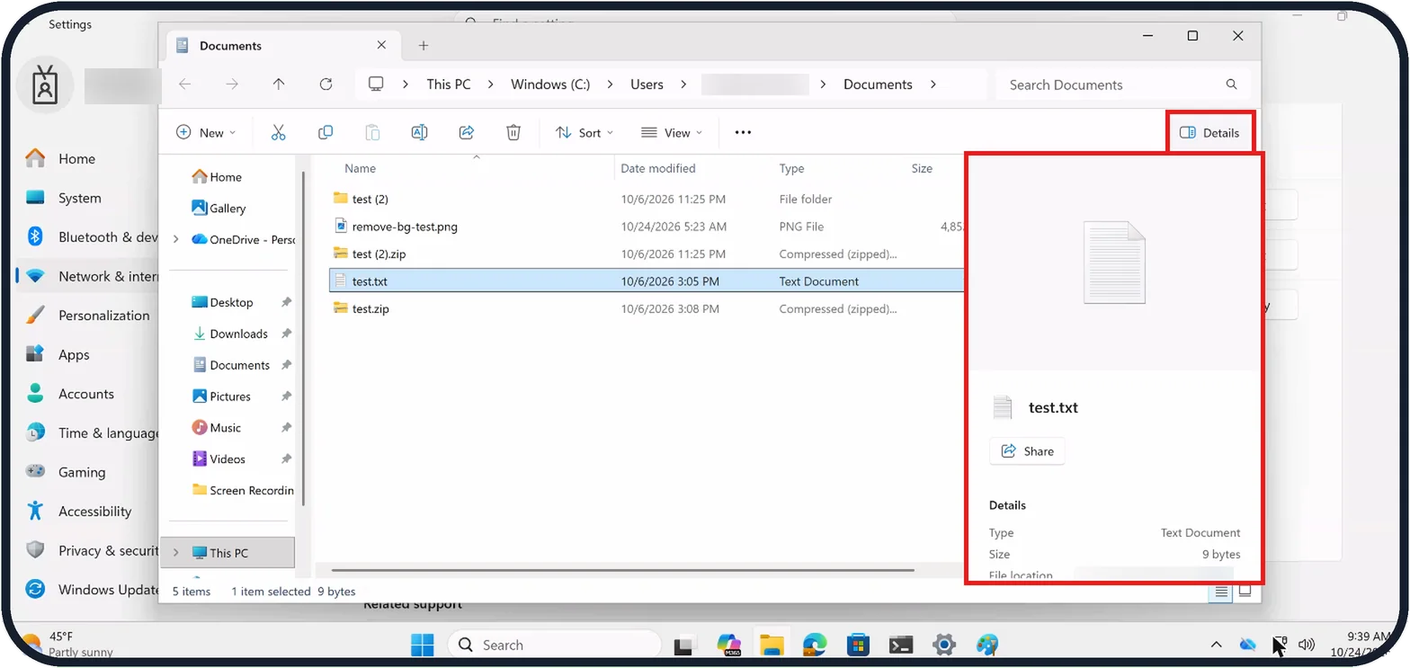Close the Documents tab

(381, 46)
